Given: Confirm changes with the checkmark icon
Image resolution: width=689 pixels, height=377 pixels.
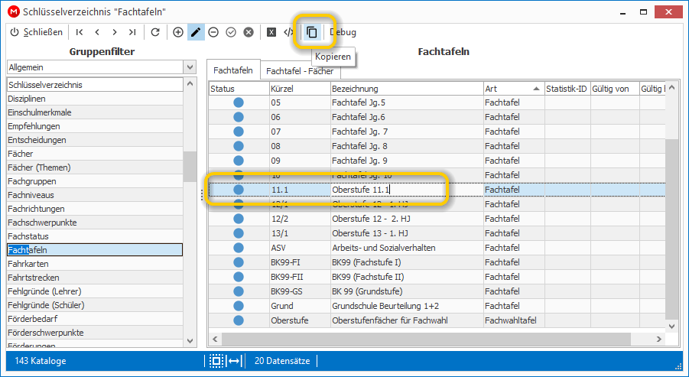Looking at the screenshot, I should pyautogui.click(x=231, y=32).
